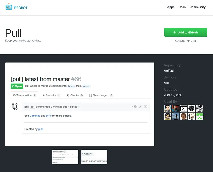Click the pull bot git-merge avatar icon
The width and height of the screenshot is (213, 172).
pos(15,107)
